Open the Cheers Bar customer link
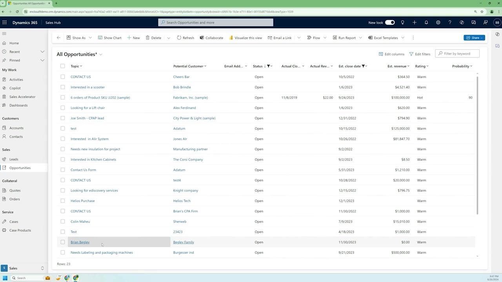Screen dimensions: 502x282 click(181, 77)
